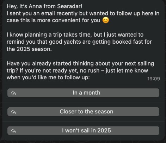Click the blank line above "Have you already"

point(83,56)
